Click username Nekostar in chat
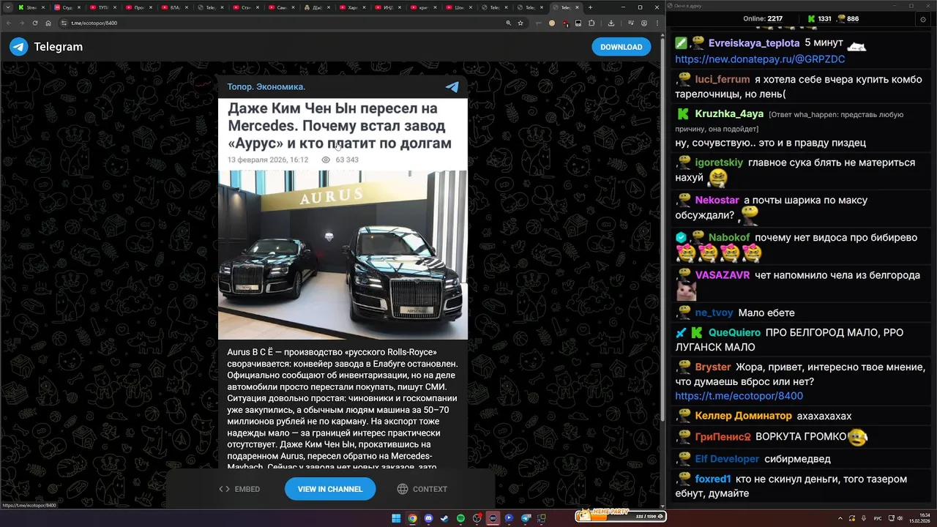 pos(717,200)
